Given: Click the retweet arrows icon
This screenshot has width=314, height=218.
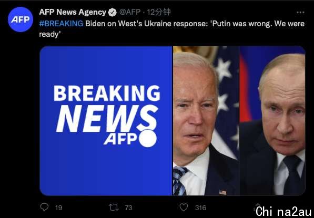Looking at the screenshot, I should click(x=114, y=207).
